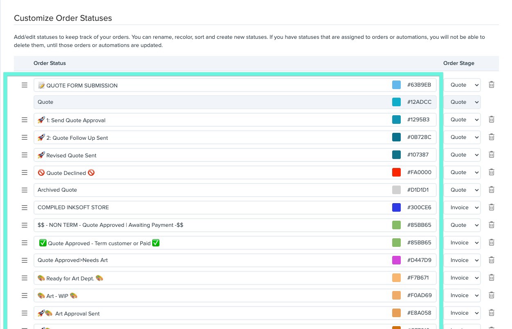
Task: Delete Quote Approved - Term customer or Paid status
Action: click(492, 242)
